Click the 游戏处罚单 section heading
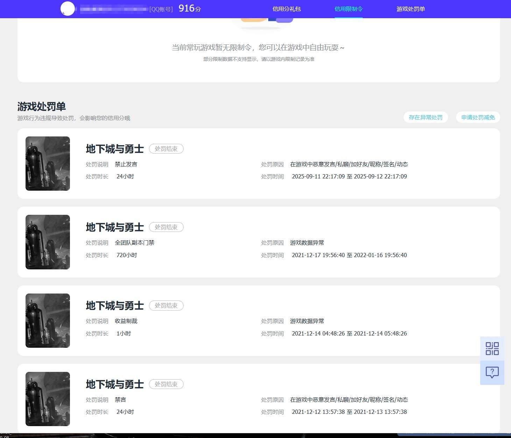 tap(42, 106)
